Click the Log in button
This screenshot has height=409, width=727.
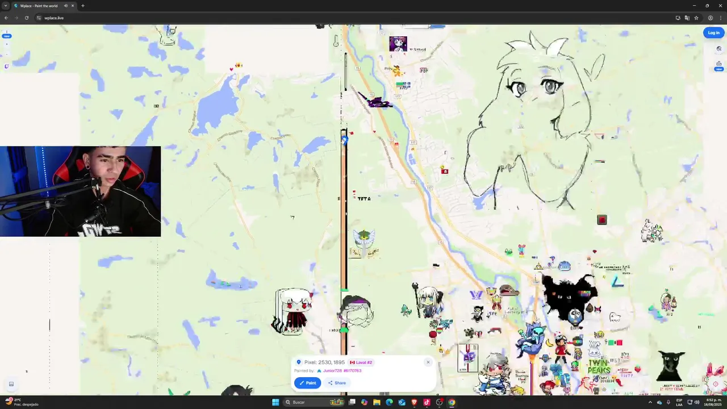[x=713, y=32]
